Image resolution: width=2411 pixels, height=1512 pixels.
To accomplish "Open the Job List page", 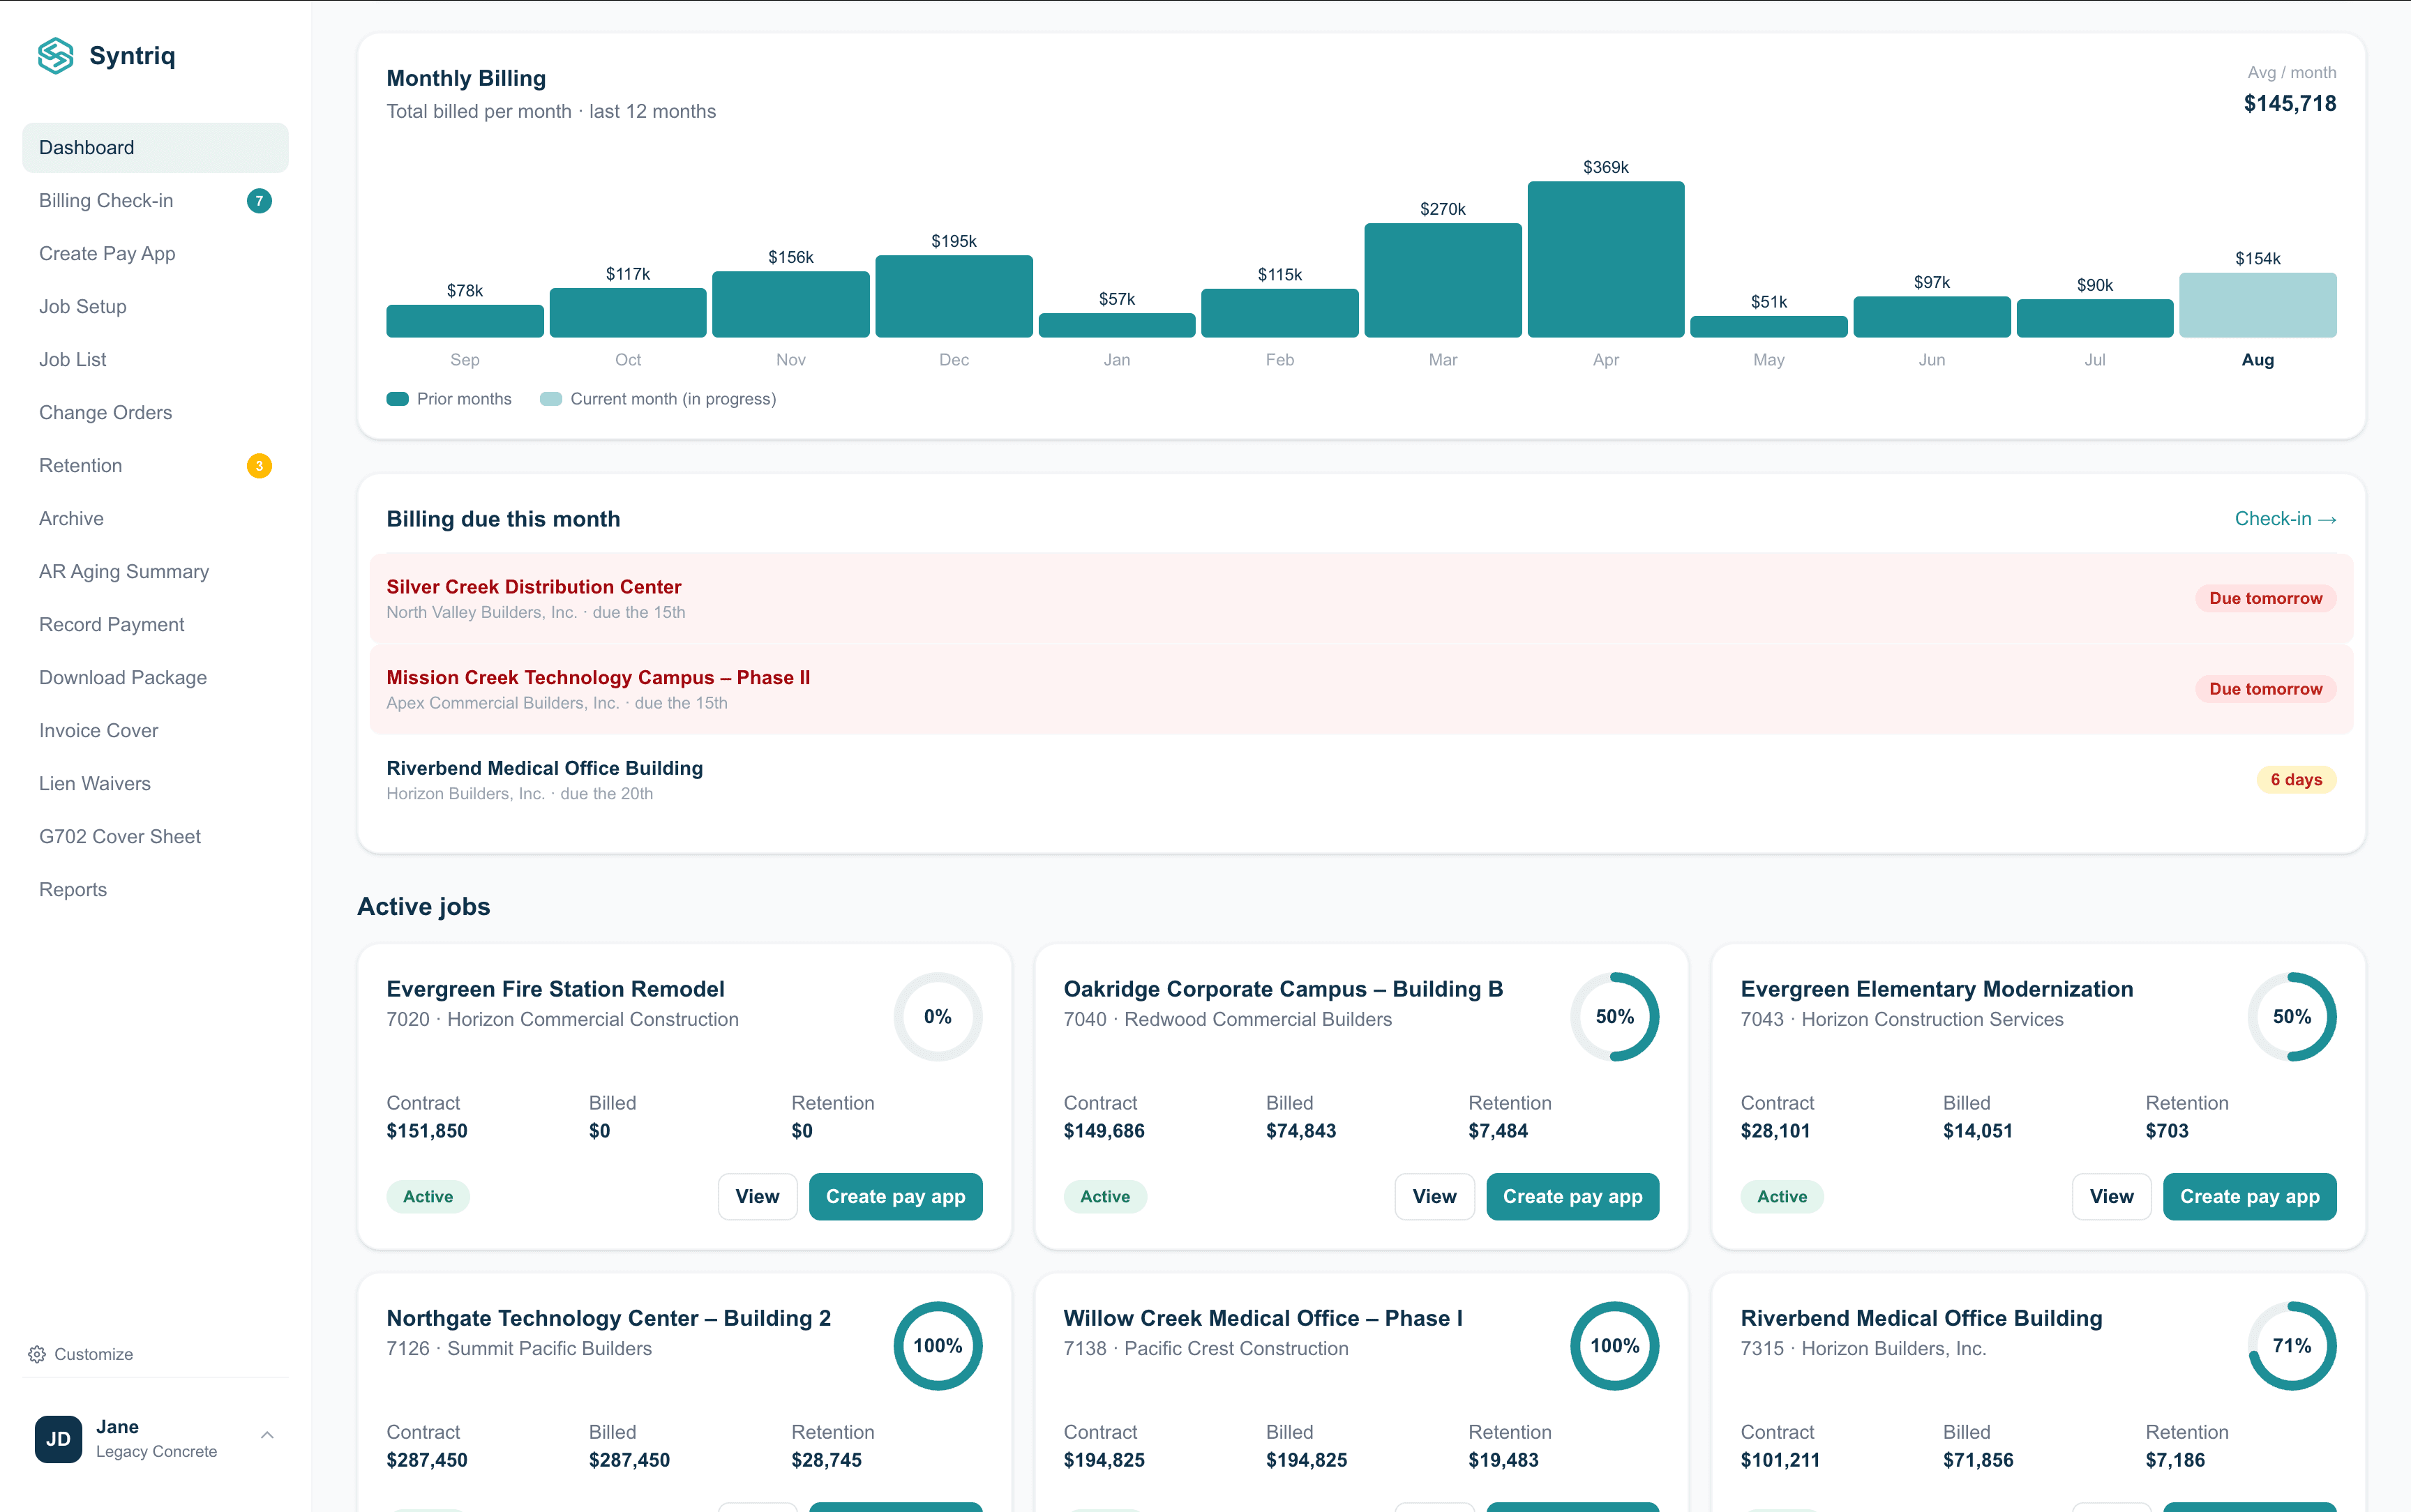I will [x=155, y=360].
